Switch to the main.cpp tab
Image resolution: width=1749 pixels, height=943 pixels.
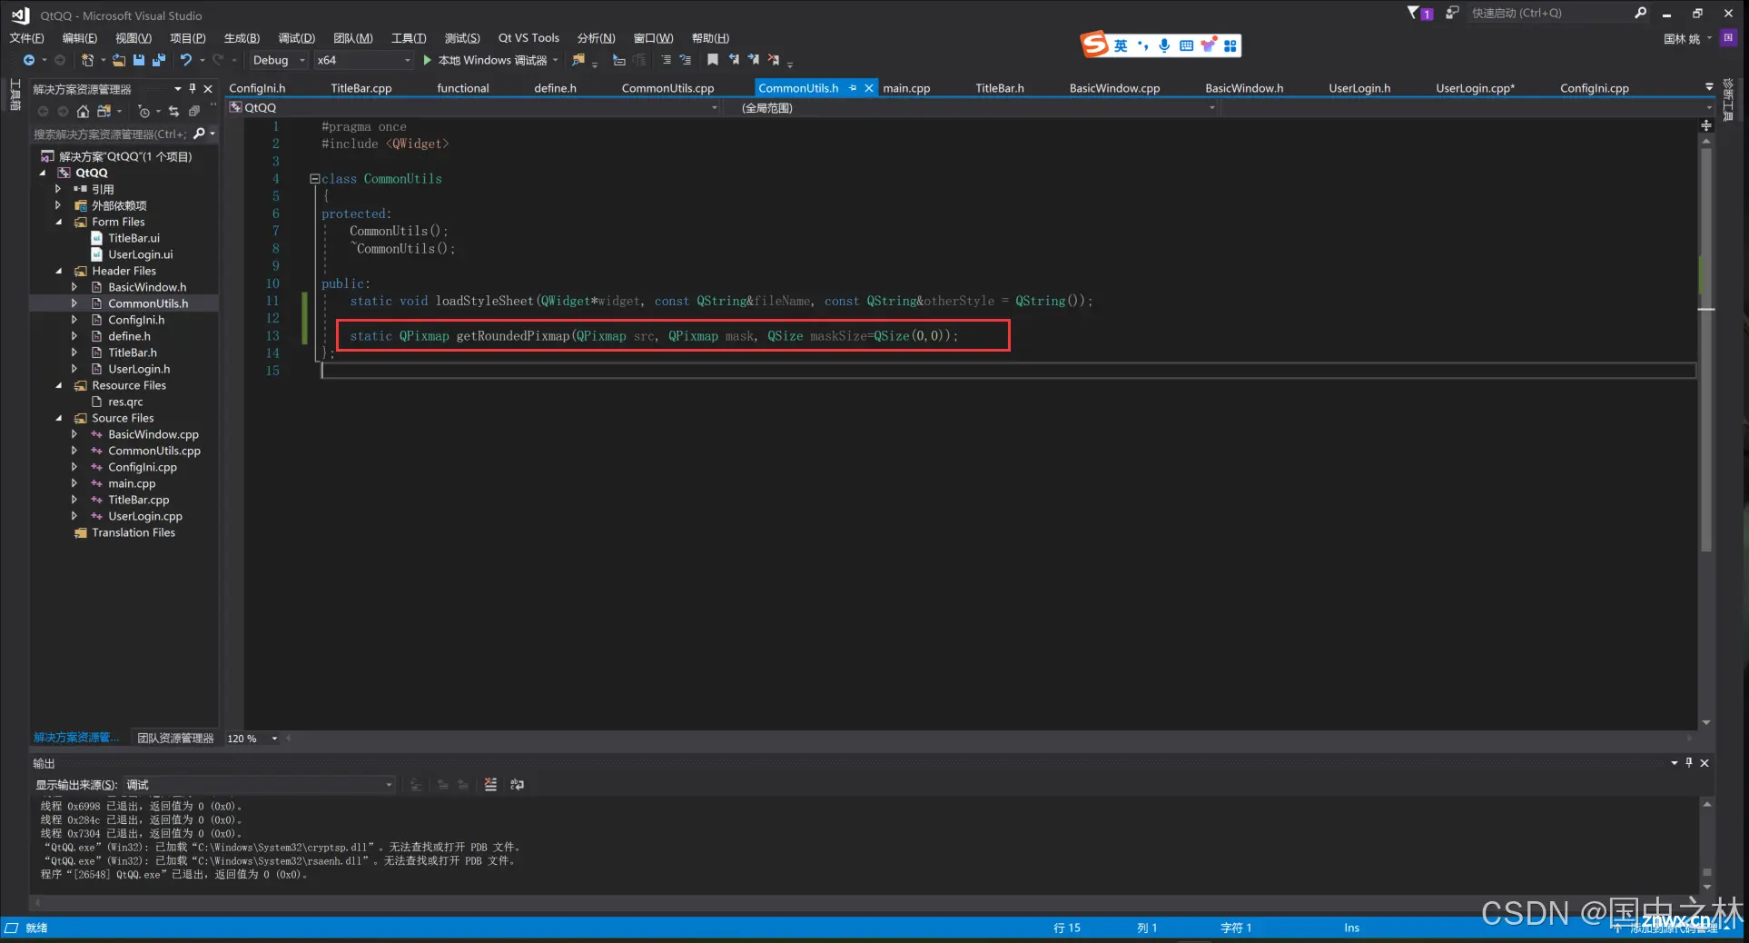(906, 88)
